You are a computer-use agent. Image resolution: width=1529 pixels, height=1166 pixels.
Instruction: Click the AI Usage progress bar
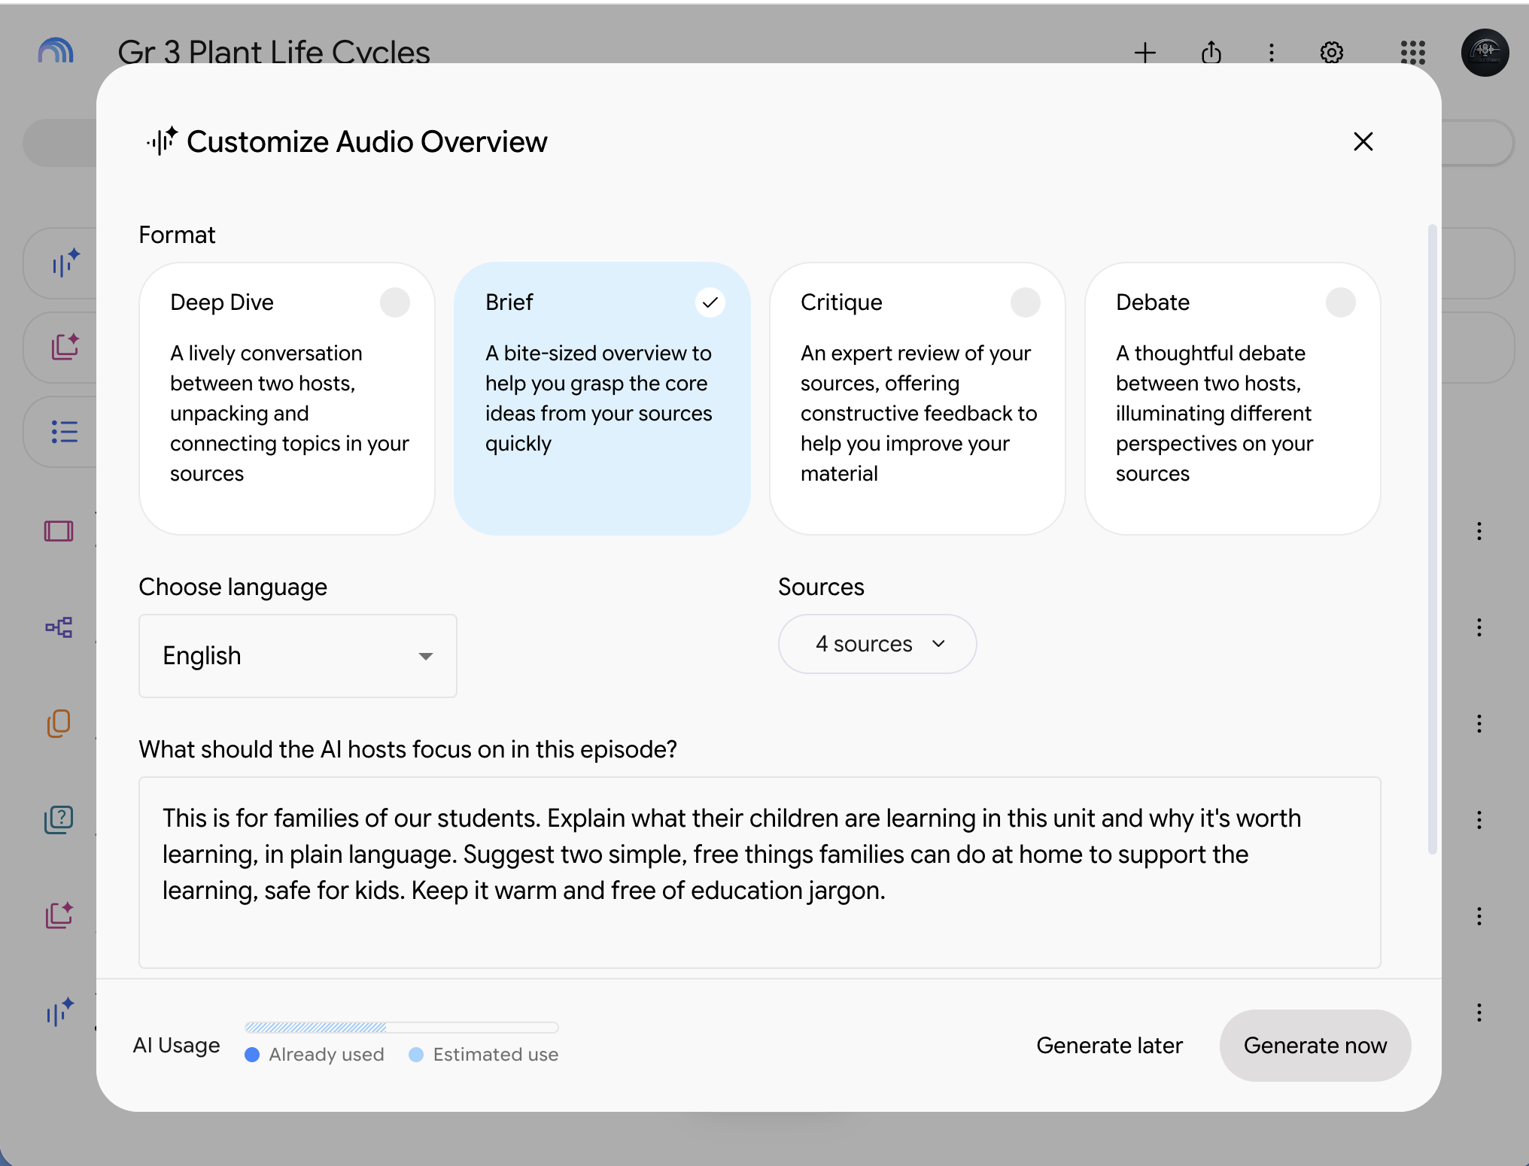[x=401, y=1028]
